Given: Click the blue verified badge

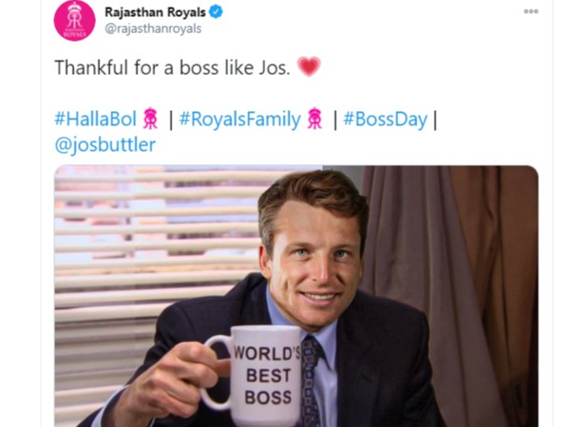Looking at the screenshot, I should pos(216,12).
